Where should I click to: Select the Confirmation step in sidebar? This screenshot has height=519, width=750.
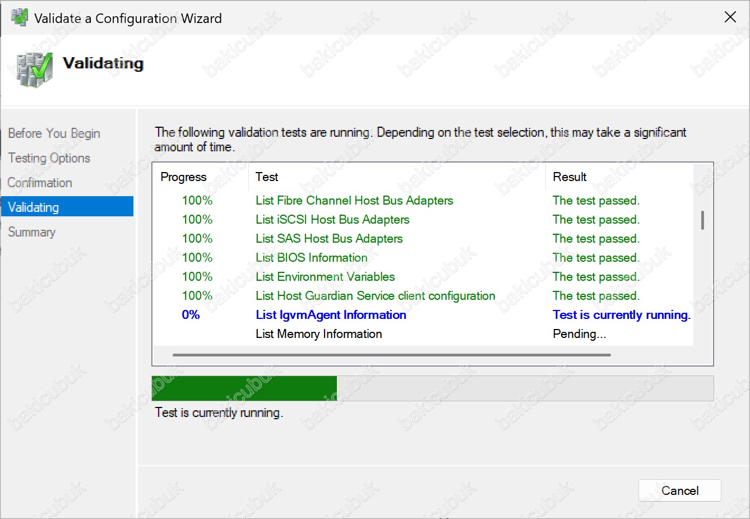coord(40,183)
